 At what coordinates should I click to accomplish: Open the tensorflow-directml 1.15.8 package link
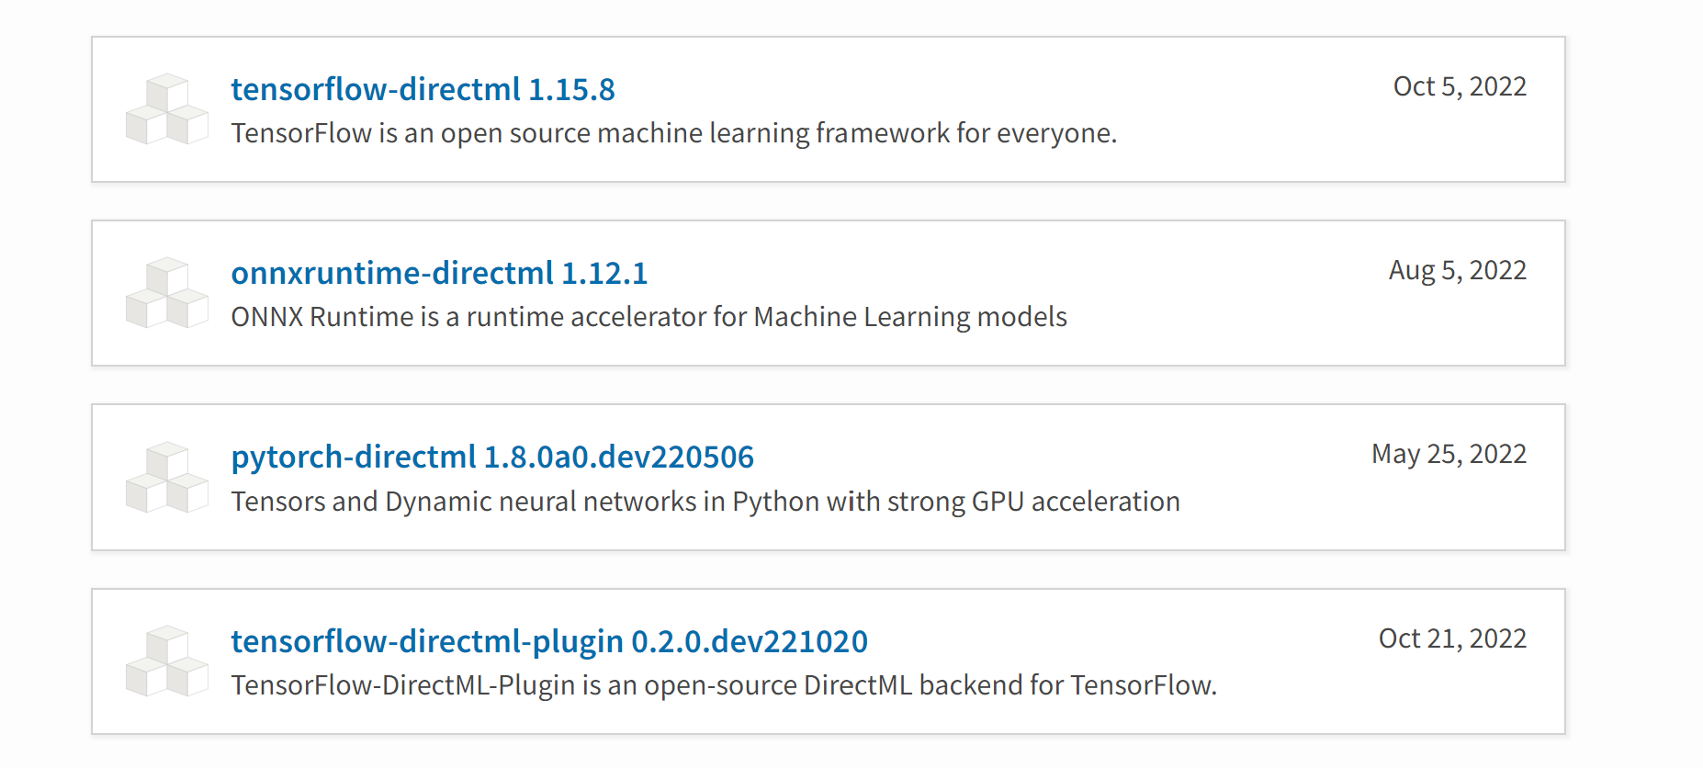(423, 89)
